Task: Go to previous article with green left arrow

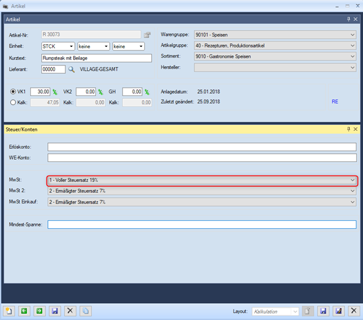Action: tap(25, 311)
